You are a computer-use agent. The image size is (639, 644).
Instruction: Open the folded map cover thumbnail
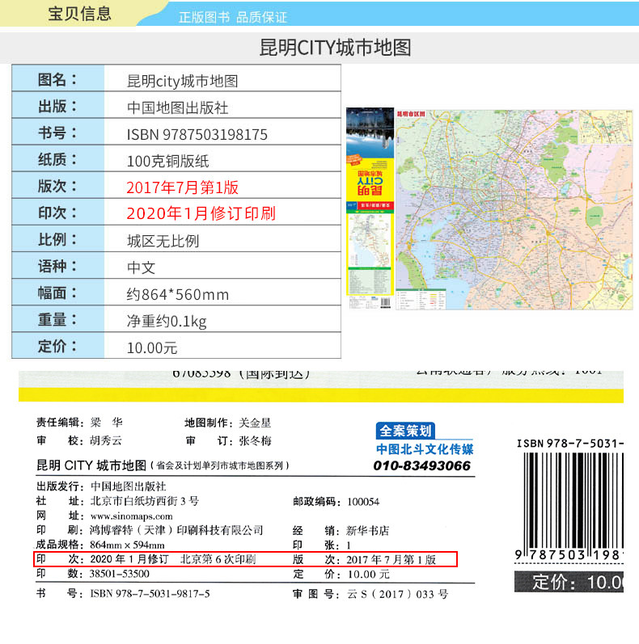pyautogui.click(x=370, y=208)
